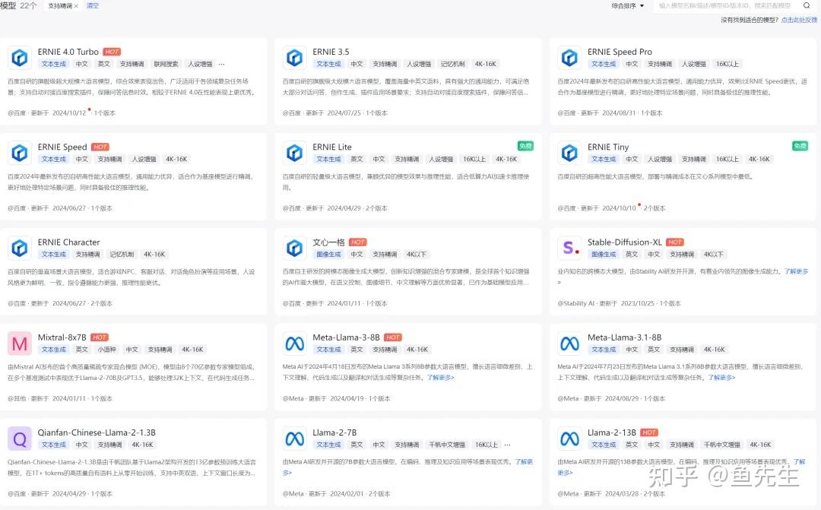Open the Llama-2-13B title

611,433
